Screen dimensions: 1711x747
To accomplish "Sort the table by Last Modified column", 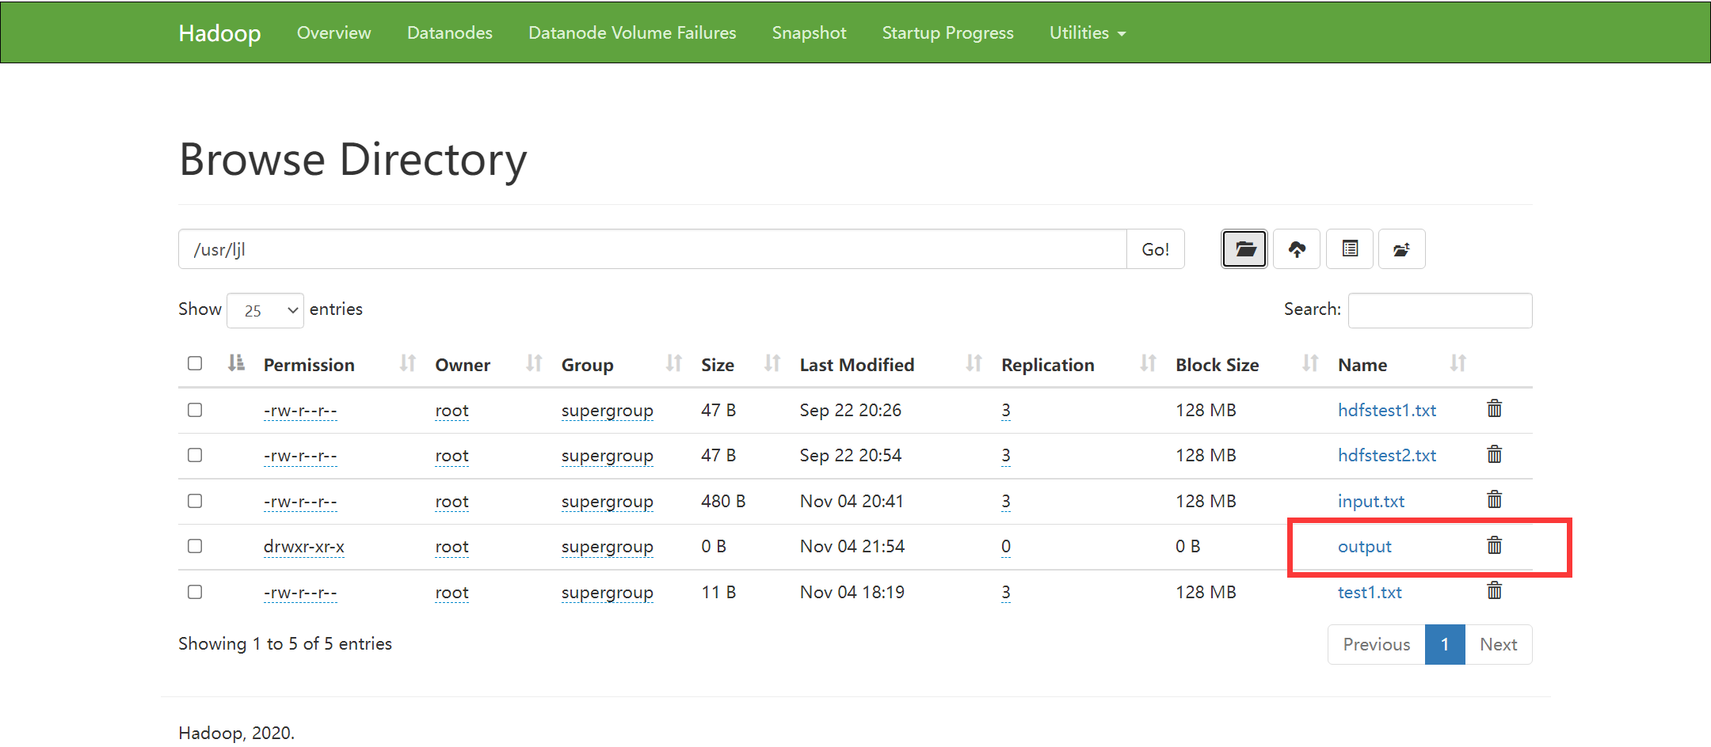I will tap(856, 365).
